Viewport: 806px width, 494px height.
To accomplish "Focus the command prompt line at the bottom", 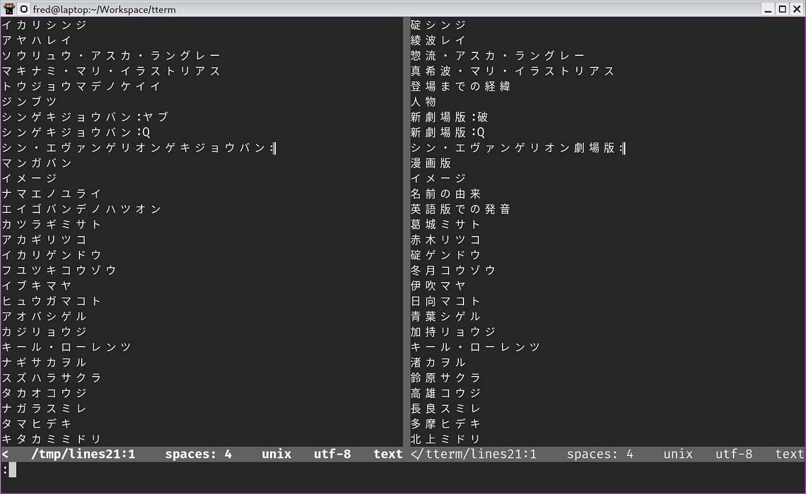I will point(403,470).
